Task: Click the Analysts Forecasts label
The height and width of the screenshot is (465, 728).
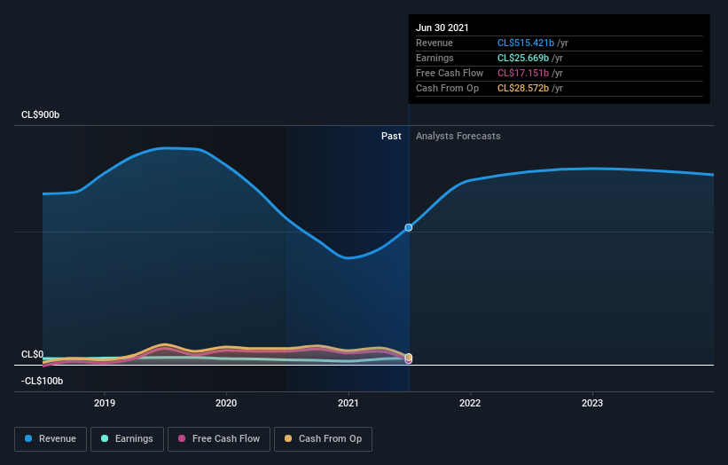Action: pos(458,136)
